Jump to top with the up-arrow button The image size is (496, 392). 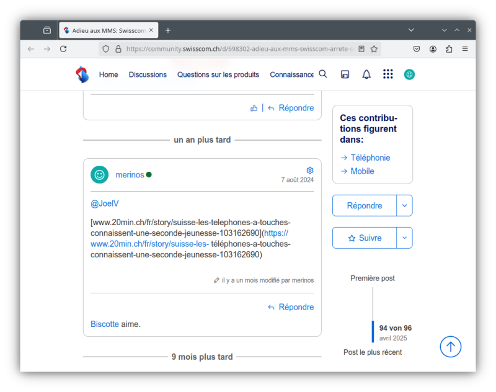point(451,347)
